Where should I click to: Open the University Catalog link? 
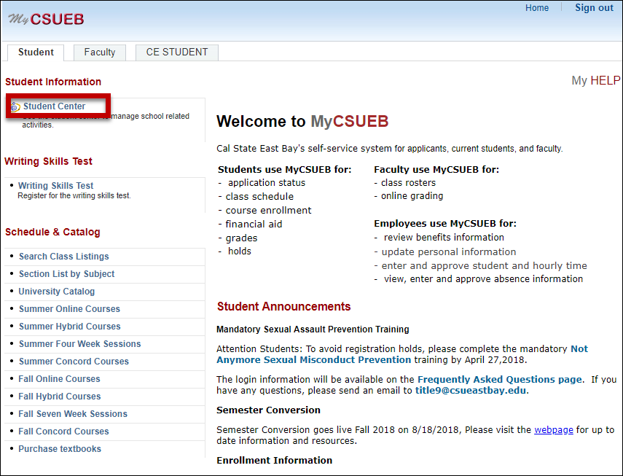click(56, 292)
